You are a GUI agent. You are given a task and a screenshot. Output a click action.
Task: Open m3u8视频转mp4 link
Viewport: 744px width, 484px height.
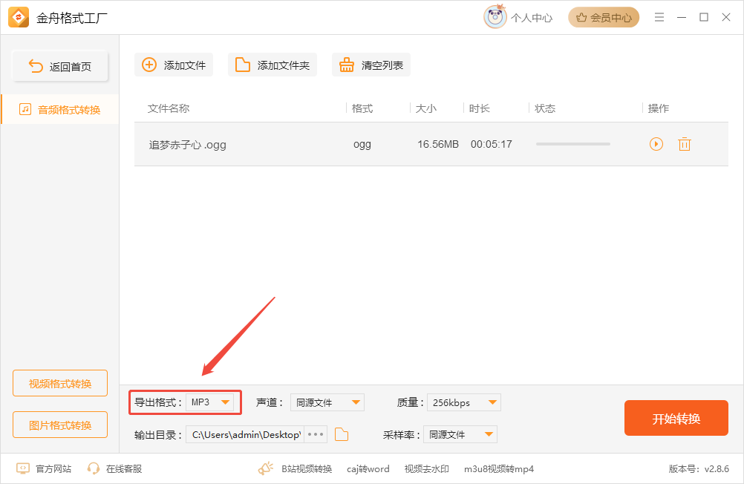[x=499, y=469]
